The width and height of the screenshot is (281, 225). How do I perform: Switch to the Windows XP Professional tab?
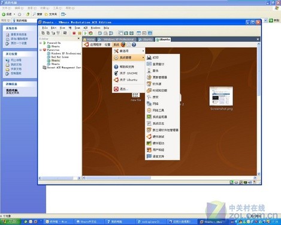(117, 40)
